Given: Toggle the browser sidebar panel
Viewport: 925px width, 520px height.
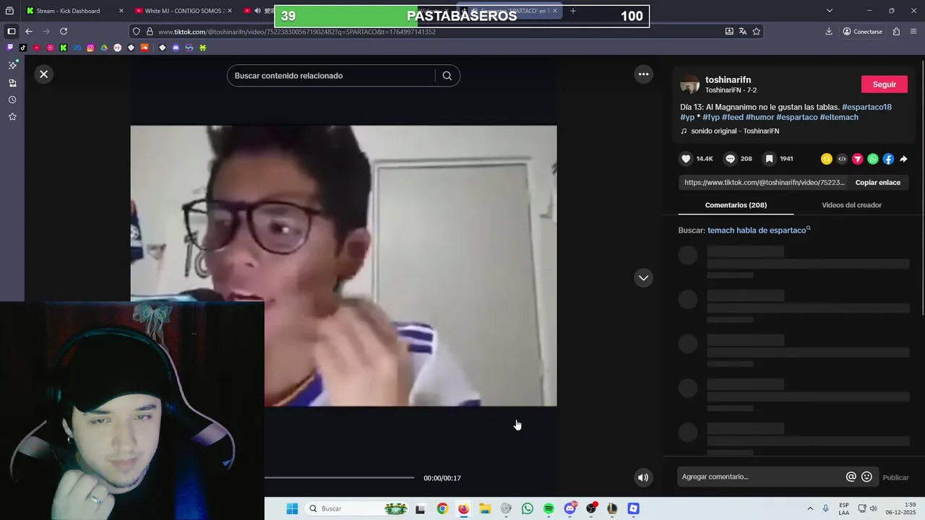Looking at the screenshot, I should point(12,31).
